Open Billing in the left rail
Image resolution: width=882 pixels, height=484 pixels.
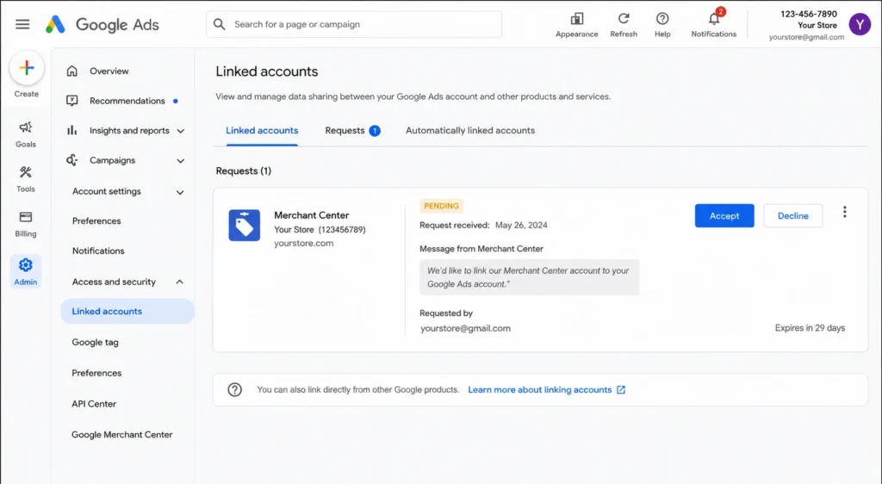25,224
